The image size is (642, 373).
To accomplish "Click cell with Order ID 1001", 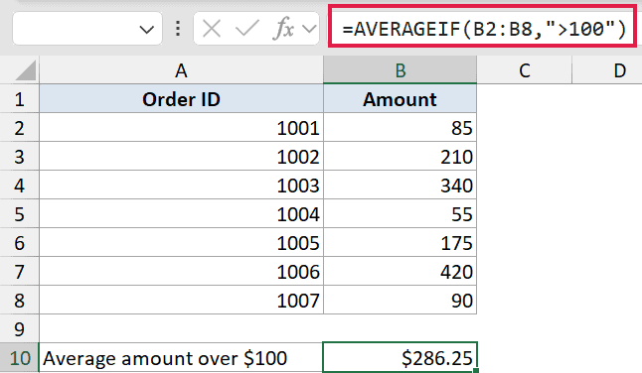I will click(x=181, y=127).
